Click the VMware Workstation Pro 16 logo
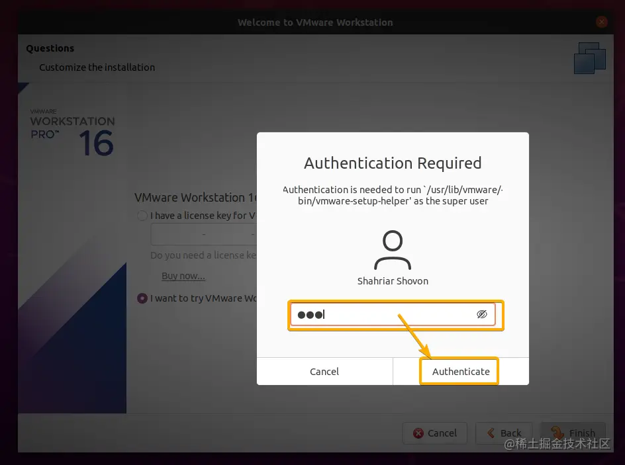 [72, 129]
